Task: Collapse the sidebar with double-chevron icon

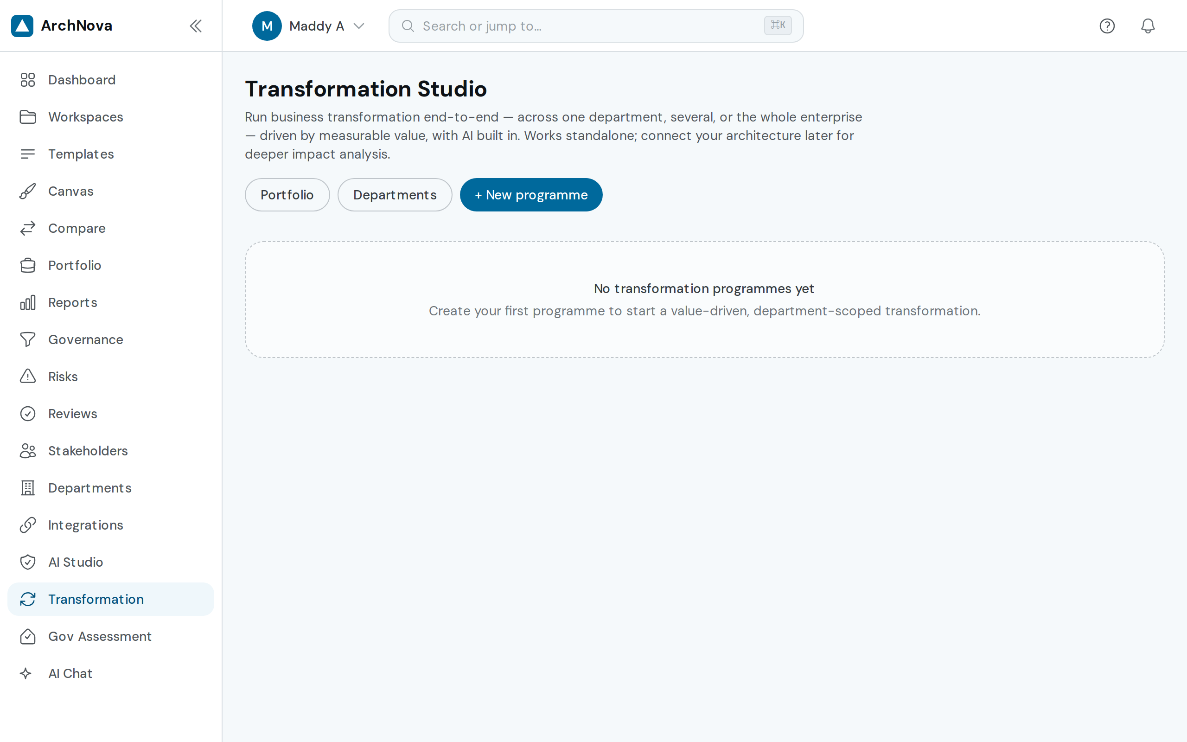Action: [x=196, y=26]
